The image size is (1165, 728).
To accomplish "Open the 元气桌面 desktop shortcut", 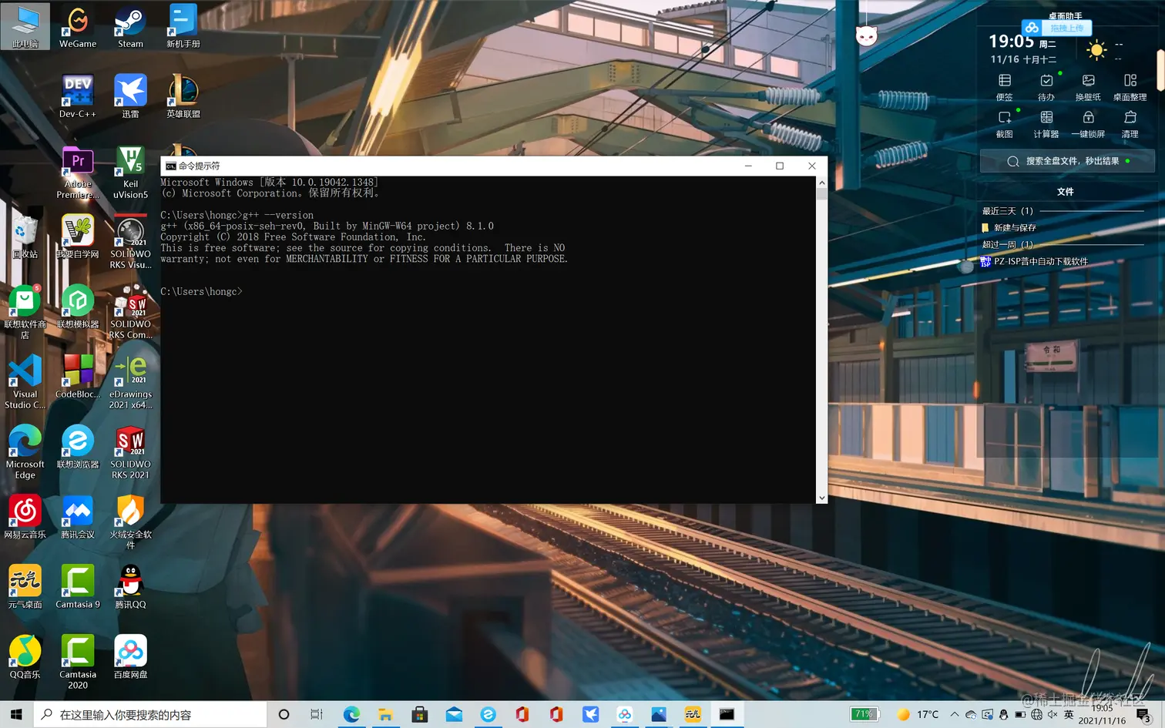I will point(25,587).
